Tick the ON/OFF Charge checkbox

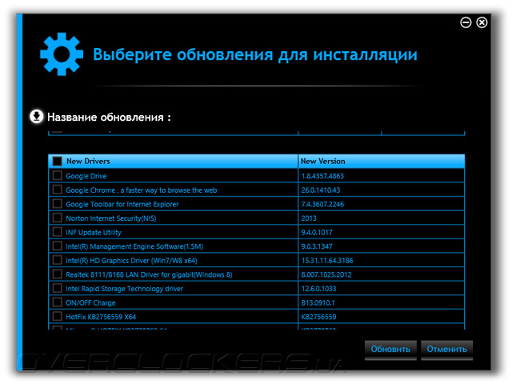(x=57, y=302)
